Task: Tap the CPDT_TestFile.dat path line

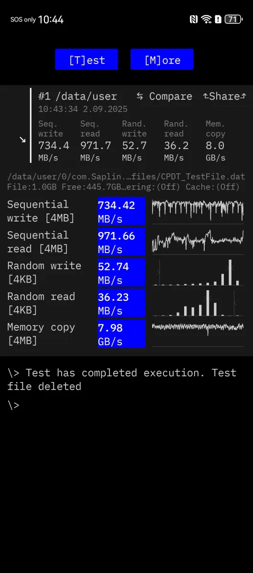Action: (x=126, y=177)
